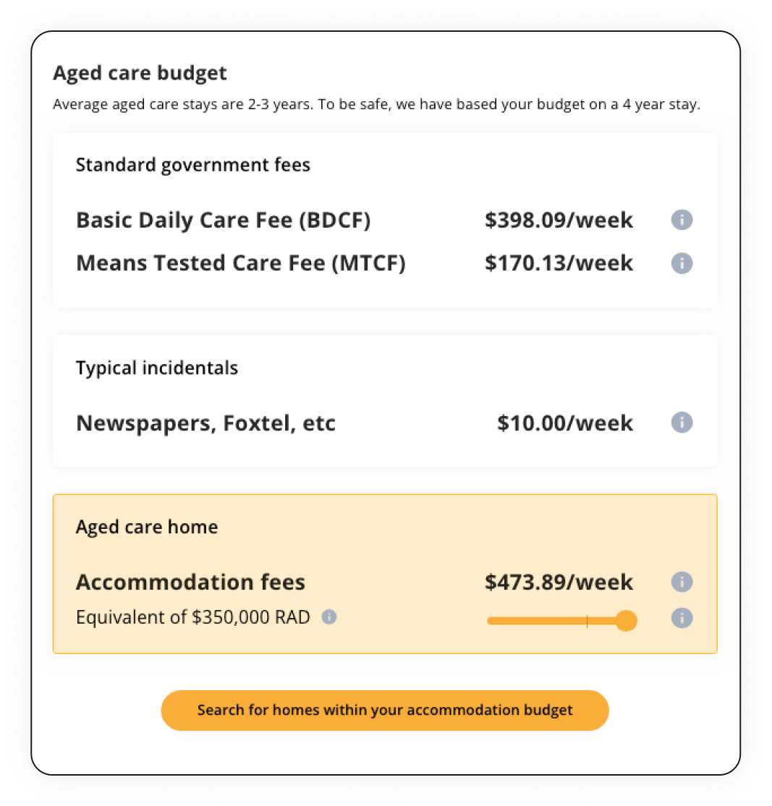Image resolution: width=772 pixels, height=806 pixels.
Task: Click the Newspapers, Foxtel, etc label
Action: (205, 423)
